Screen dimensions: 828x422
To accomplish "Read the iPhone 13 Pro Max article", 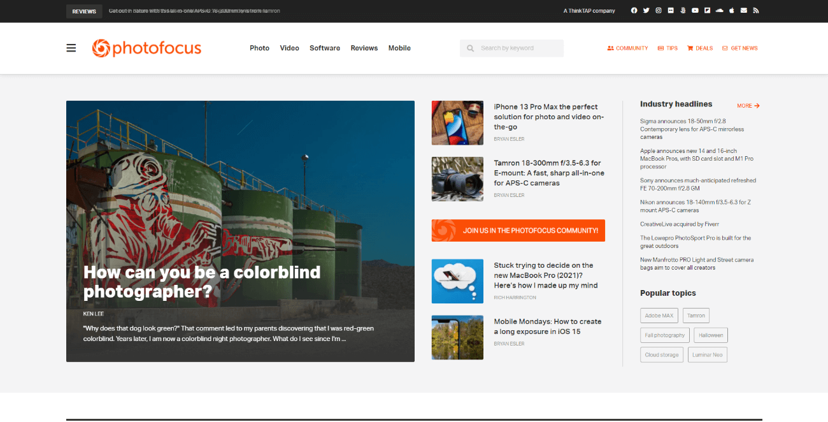I will (x=548, y=117).
